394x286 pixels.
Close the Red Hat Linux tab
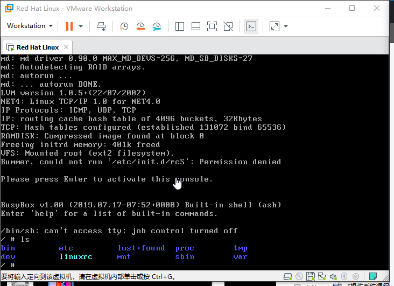pos(66,47)
